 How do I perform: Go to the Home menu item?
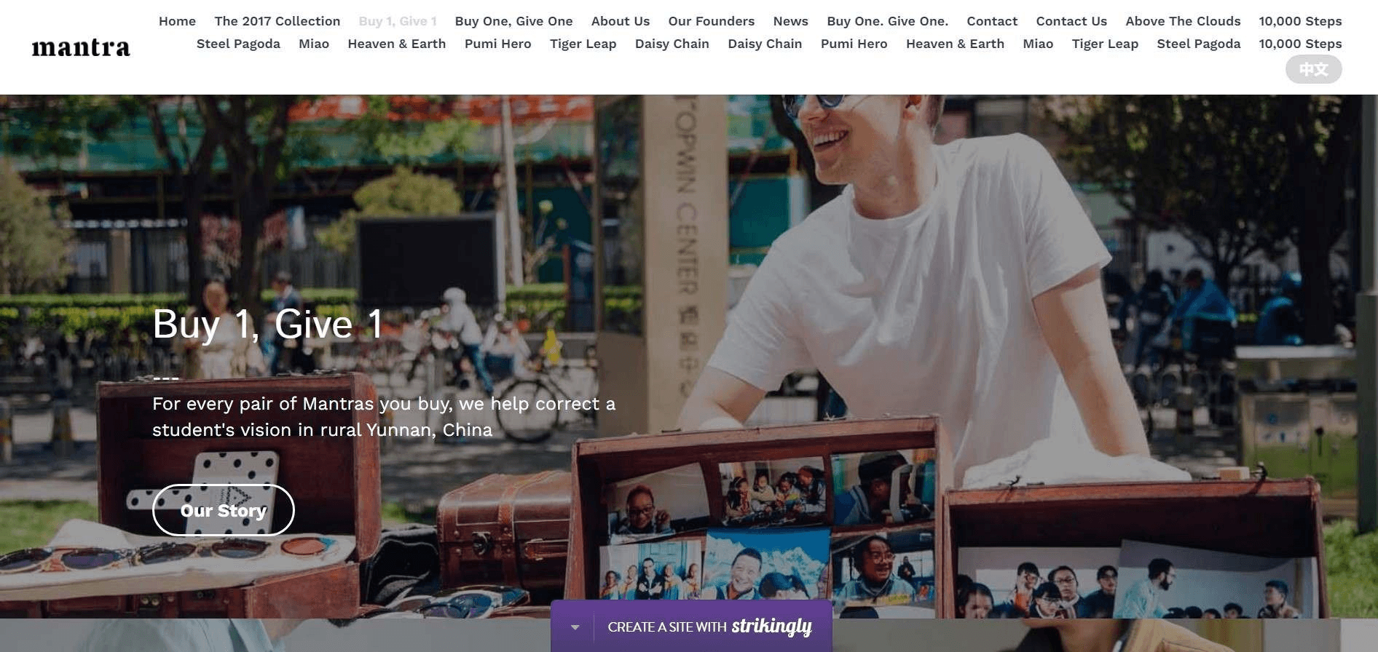[x=177, y=21]
